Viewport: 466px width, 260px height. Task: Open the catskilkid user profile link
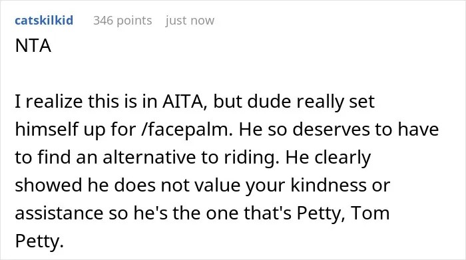[44, 21]
